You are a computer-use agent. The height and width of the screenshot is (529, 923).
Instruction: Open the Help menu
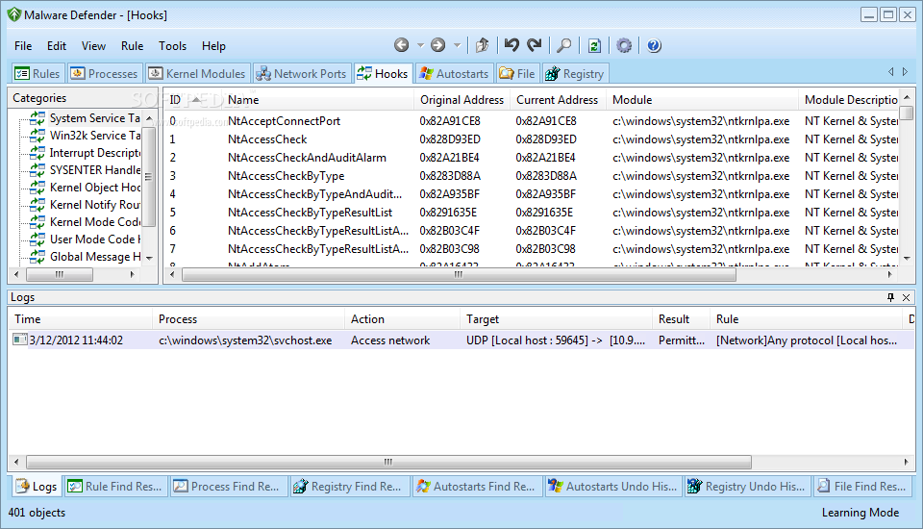213,46
